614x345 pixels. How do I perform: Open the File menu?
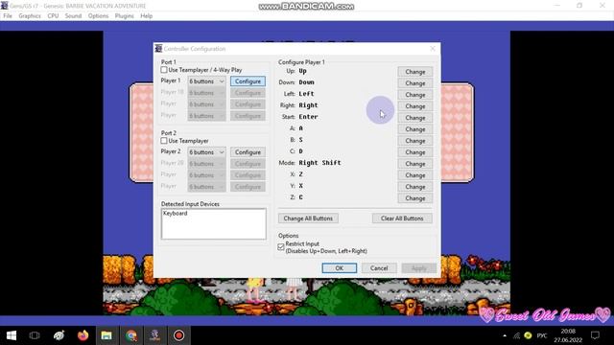point(8,16)
